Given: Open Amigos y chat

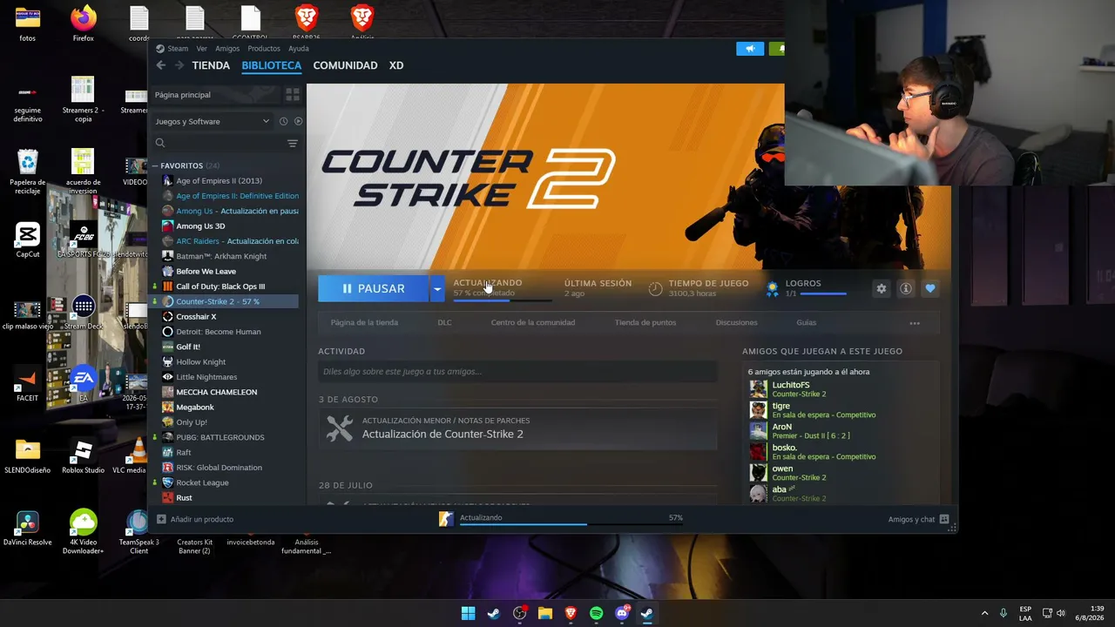Looking at the screenshot, I should tap(919, 520).
